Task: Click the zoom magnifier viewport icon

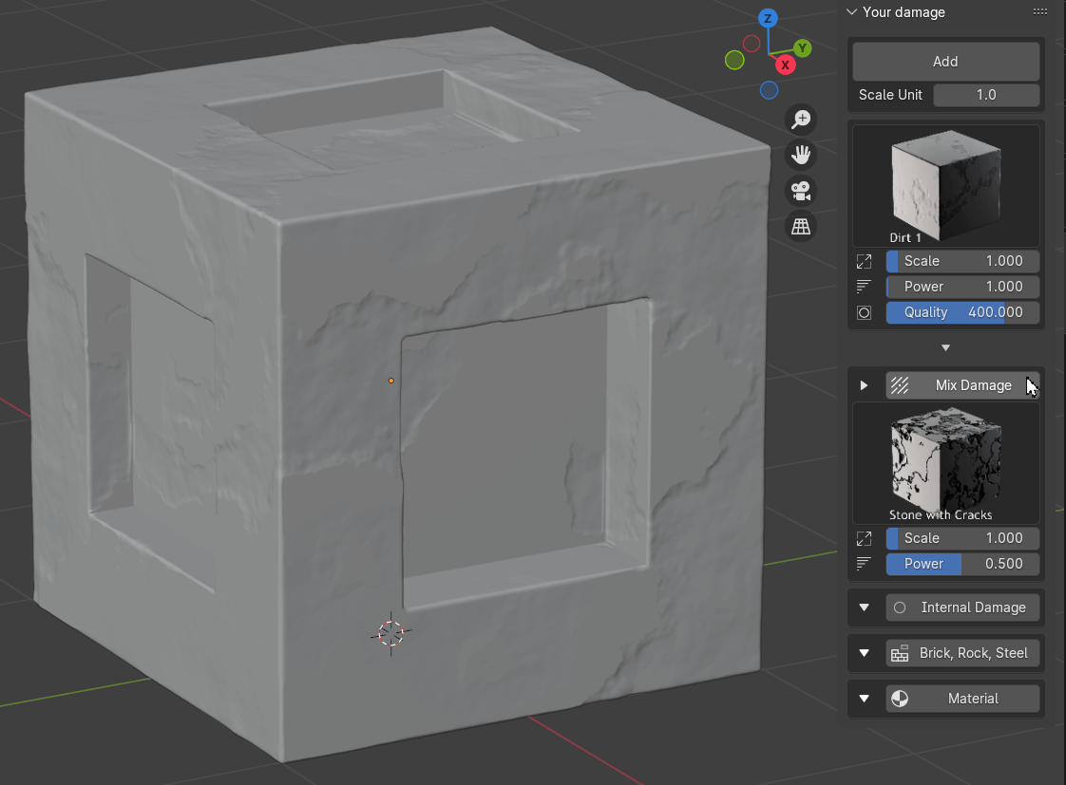Action: (802, 119)
